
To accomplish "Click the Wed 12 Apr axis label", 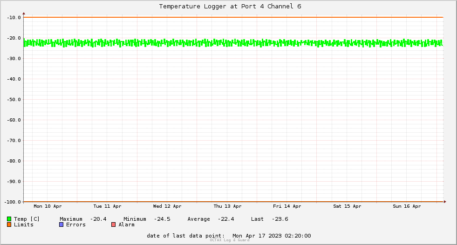I will (167, 206).
